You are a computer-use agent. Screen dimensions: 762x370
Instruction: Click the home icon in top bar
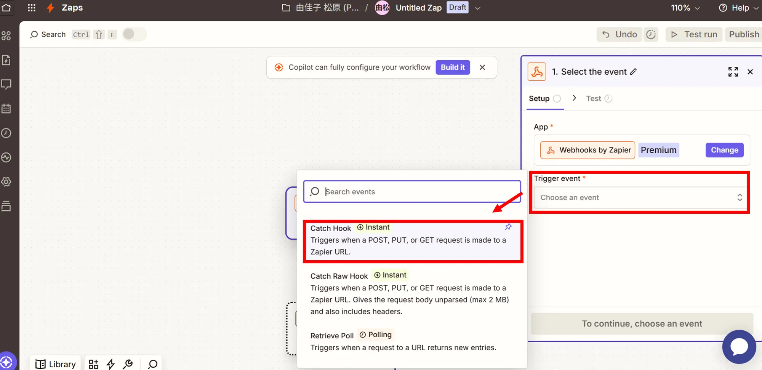(x=6, y=8)
